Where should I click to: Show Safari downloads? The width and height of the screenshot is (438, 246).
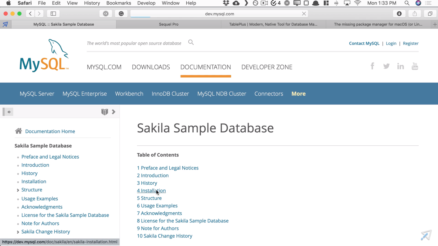[x=399, y=14]
